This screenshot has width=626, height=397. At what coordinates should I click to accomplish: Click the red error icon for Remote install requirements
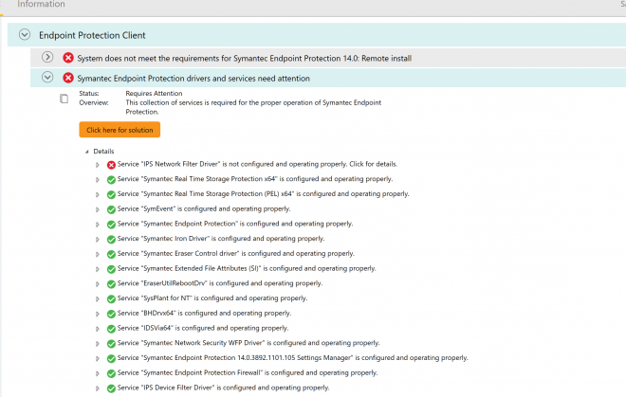tap(68, 58)
